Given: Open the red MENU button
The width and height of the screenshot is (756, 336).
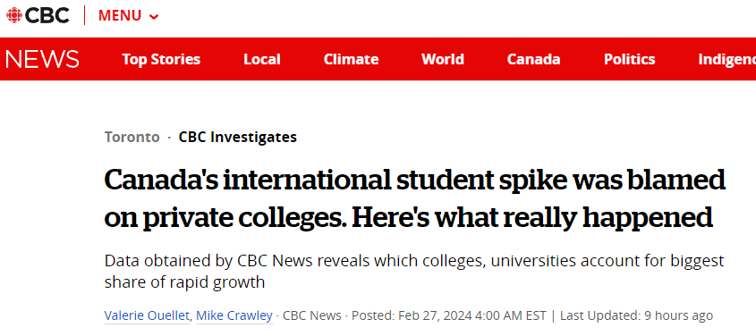Looking at the screenshot, I should tap(128, 16).
